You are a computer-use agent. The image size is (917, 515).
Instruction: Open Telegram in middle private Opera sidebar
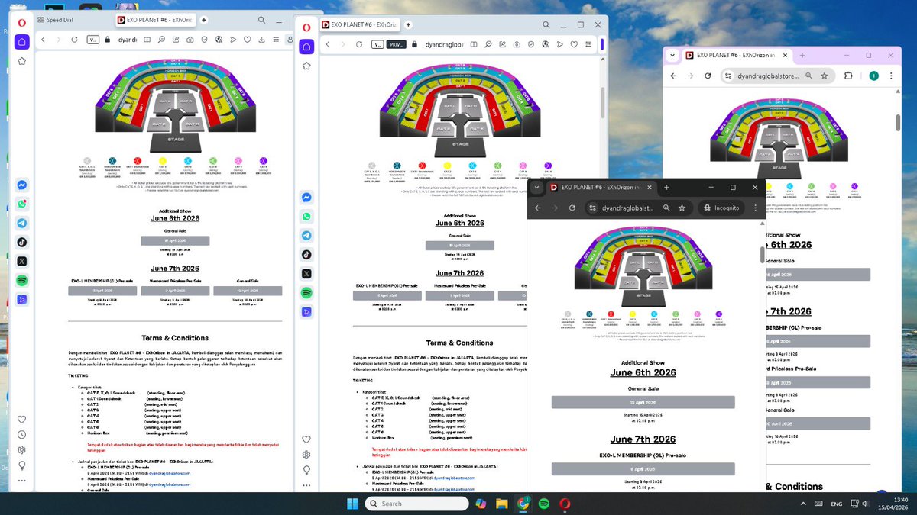306,236
